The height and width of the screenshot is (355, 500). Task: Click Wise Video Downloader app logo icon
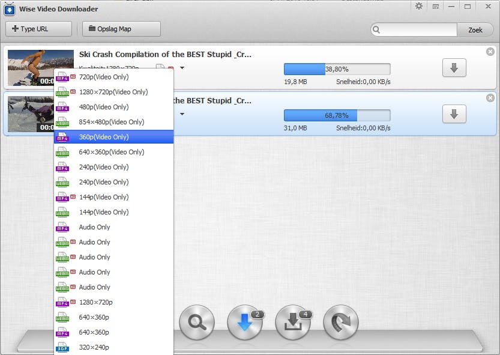9,9
